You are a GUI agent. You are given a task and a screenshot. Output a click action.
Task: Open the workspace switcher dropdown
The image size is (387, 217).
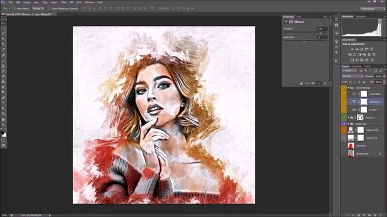click(x=372, y=8)
